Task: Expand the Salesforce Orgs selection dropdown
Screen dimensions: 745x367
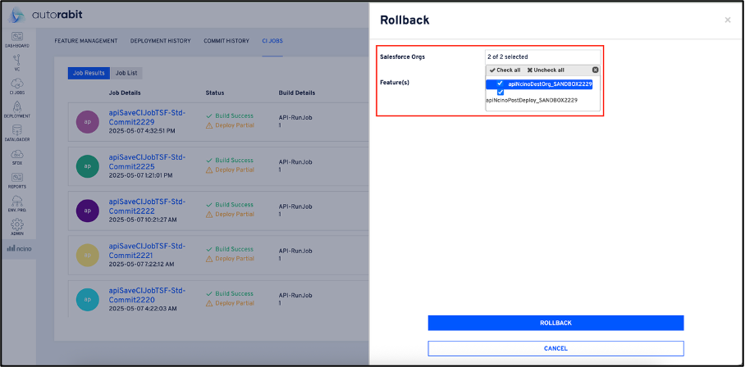Action: [542, 57]
